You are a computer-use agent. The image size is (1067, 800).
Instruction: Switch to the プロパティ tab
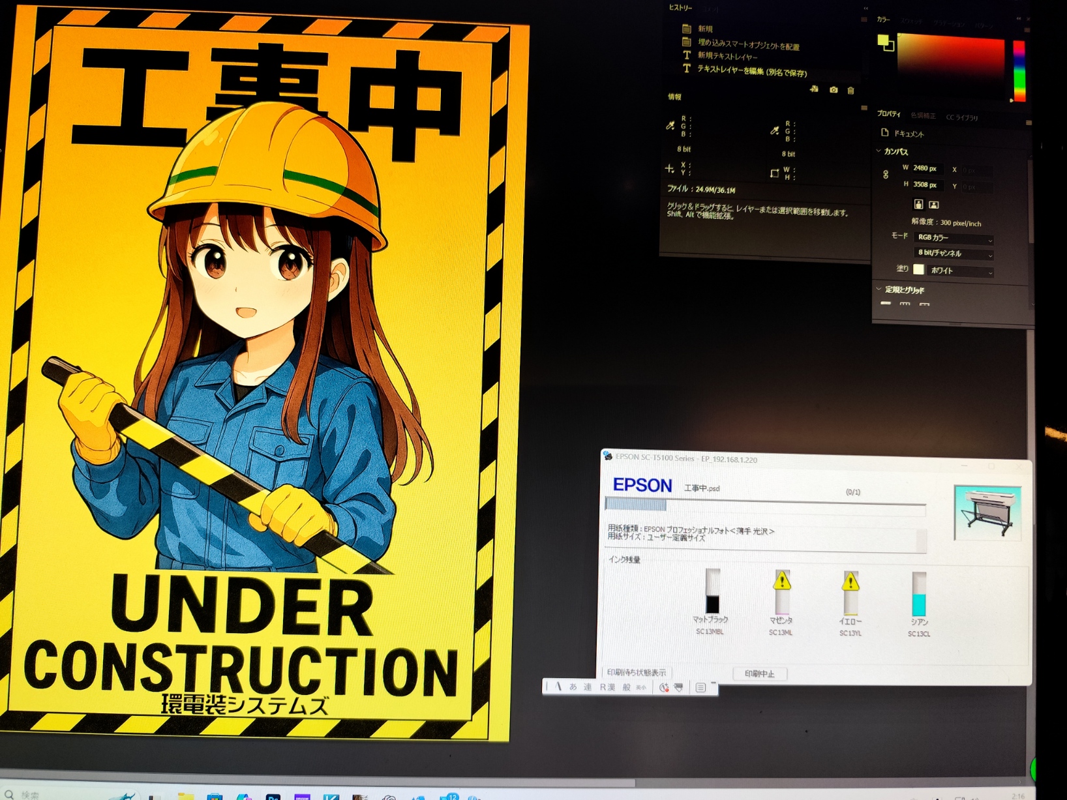888,113
